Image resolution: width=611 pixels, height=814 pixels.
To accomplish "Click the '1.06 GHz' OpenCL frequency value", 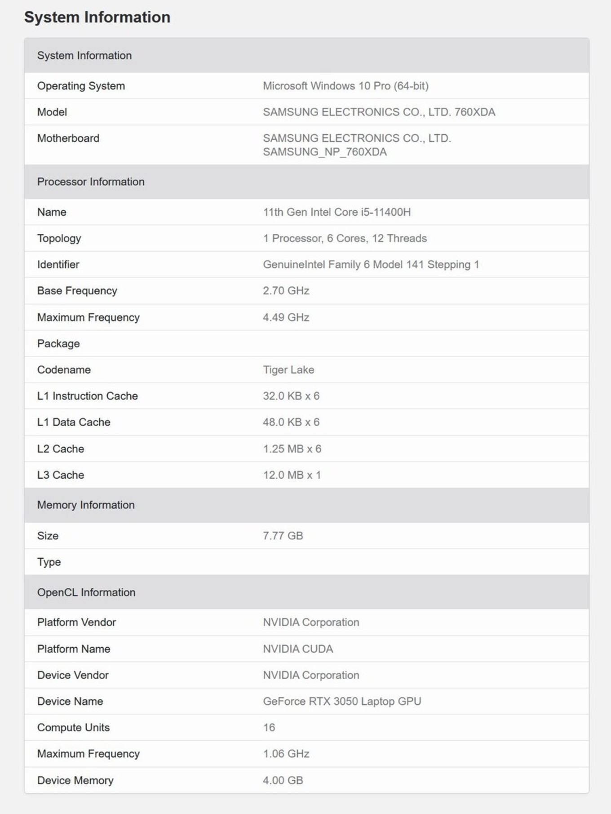I will pos(286,754).
